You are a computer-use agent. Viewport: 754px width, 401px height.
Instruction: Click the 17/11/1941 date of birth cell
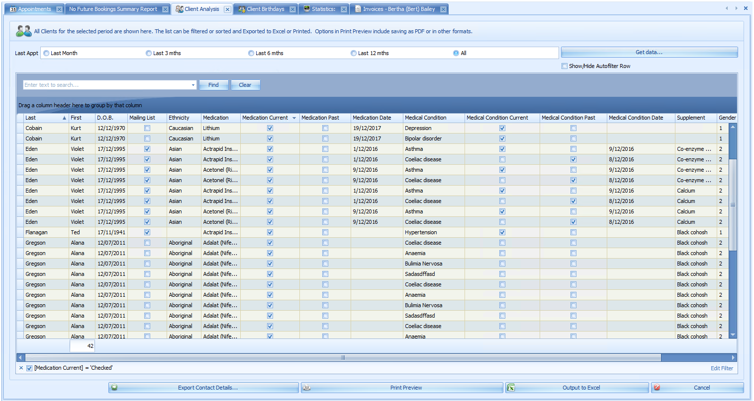[111, 232]
